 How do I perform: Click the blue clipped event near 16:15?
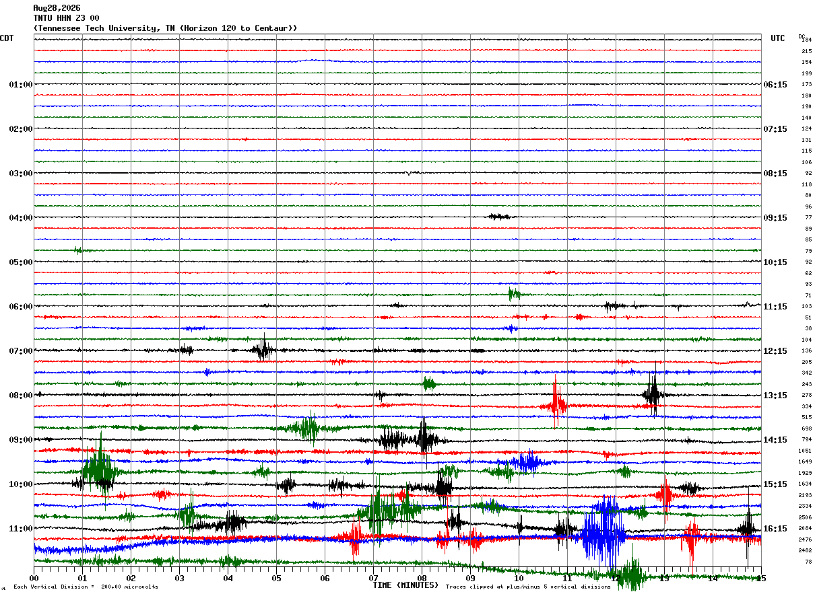(x=603, y=531)
